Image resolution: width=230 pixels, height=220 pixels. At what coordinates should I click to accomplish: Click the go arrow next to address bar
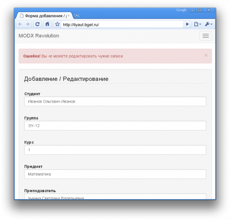pyautogui.click(x=187, y=24)
